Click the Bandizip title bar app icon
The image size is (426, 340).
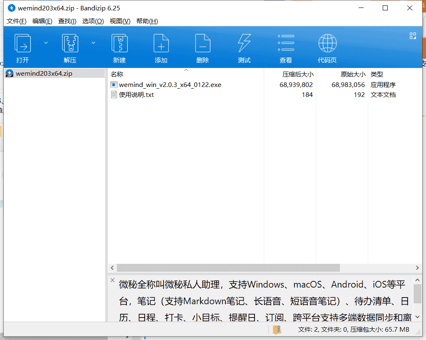click(x=11, y=8)
